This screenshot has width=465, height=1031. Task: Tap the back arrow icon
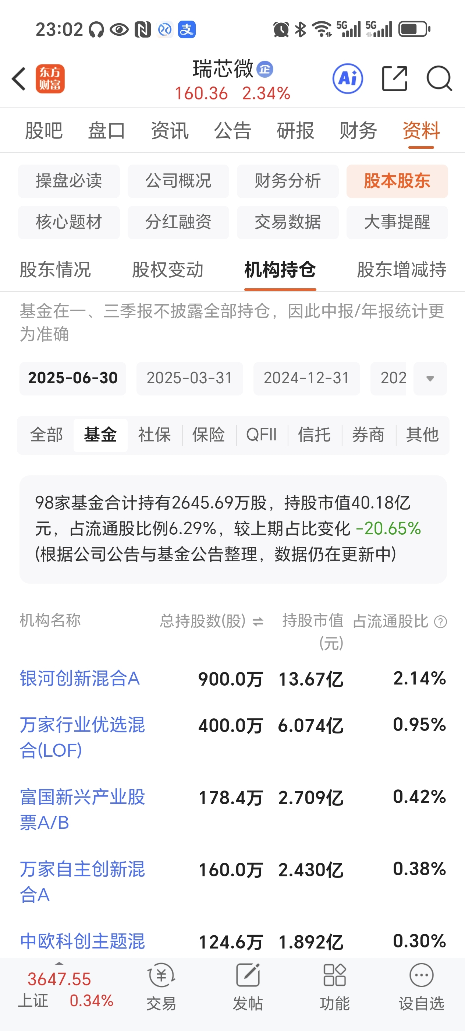[x=19, y=79]
